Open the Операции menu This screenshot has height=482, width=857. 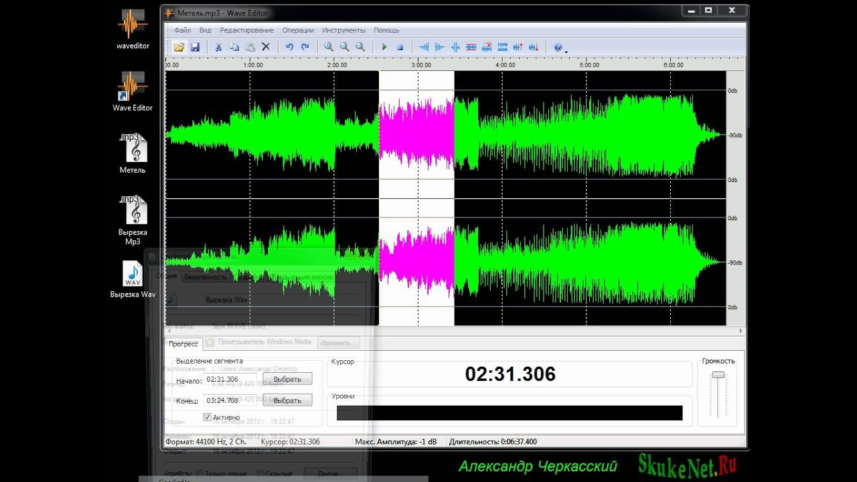coord(298,30)
